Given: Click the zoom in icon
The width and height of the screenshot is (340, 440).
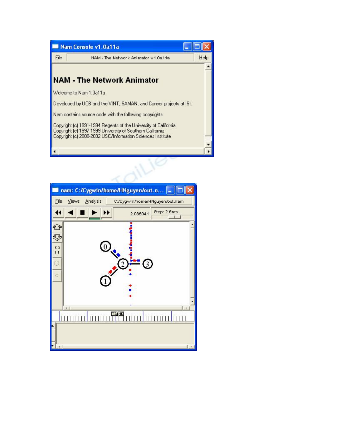Looking at the screenshot, I should (57, 227).
